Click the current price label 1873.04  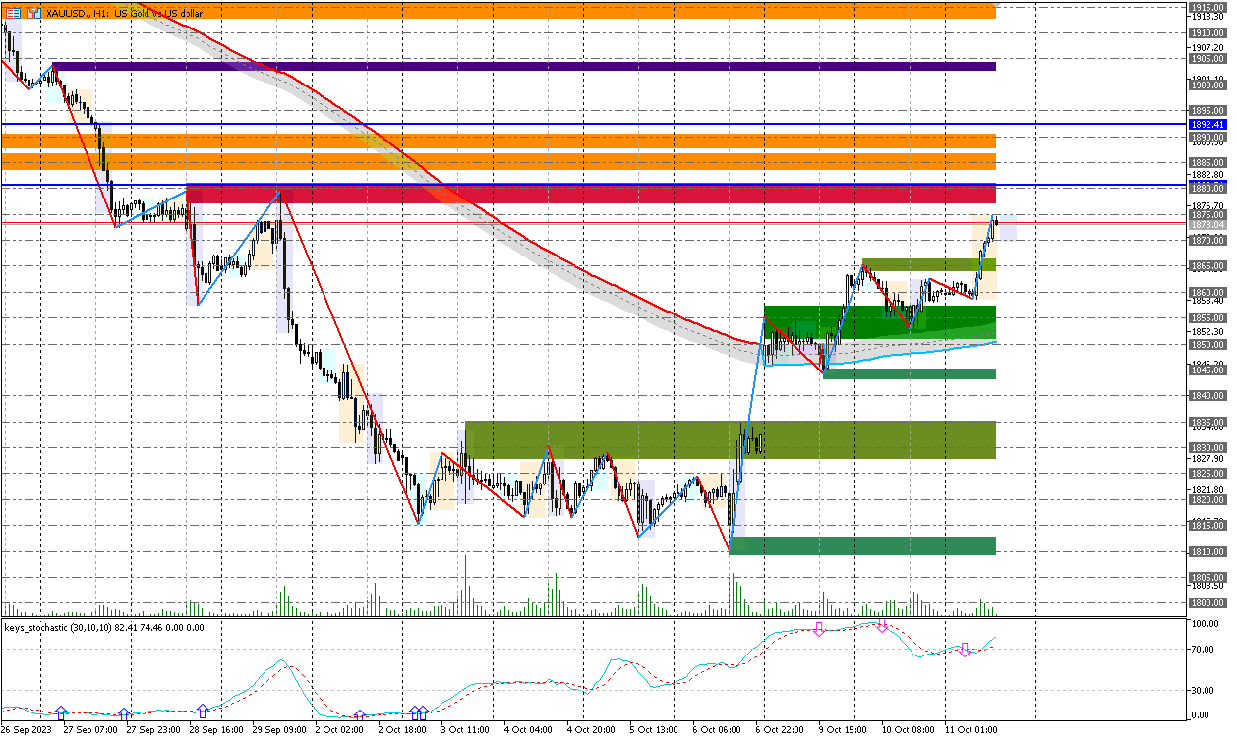coord(1207,225)
